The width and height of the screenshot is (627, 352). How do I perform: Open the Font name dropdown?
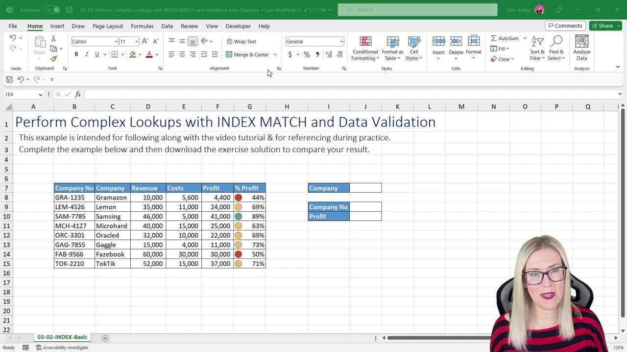(x=116, y=42)
